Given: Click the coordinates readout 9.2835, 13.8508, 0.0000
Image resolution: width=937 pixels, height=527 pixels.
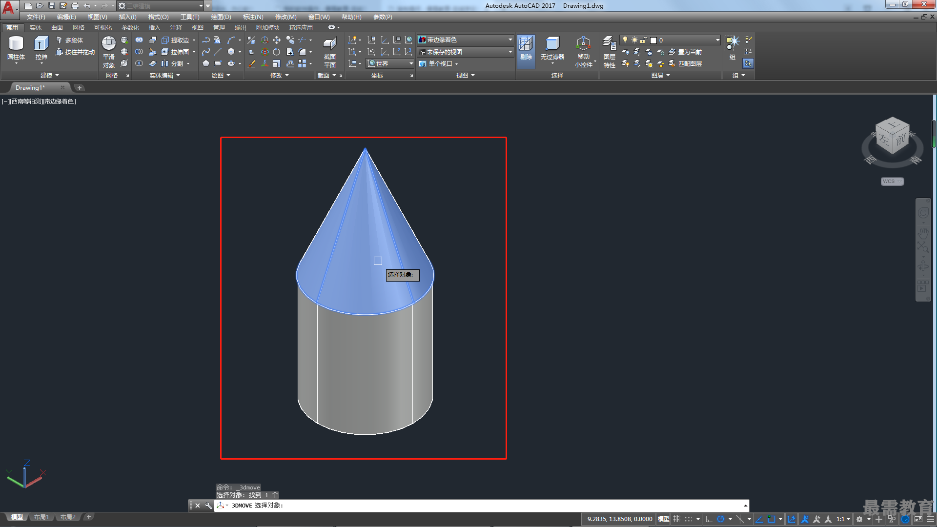Looking at the screenshot, I should pyautogui.click(x=620, y=519).
